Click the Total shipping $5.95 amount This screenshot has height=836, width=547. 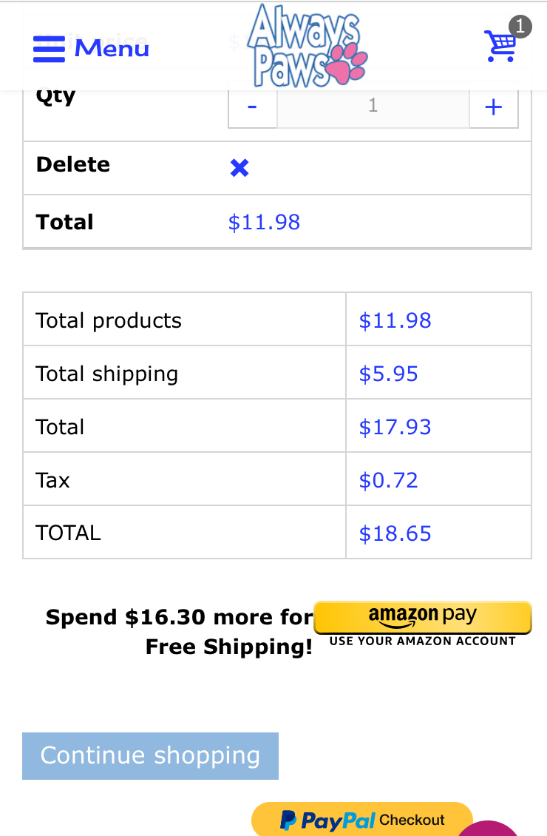click(x=388, y=374)
